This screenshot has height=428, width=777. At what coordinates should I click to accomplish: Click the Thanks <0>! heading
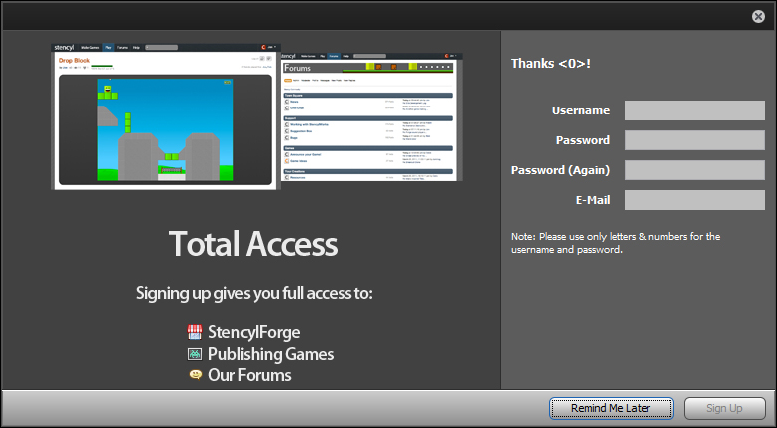(551, 63)
